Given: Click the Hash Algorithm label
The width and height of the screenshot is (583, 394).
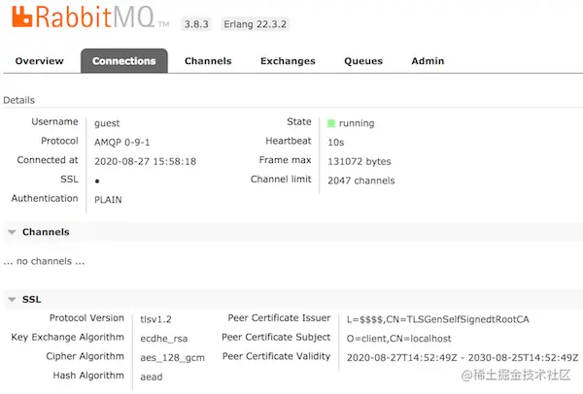Looking at the screenshot, I should pos(88,376).
